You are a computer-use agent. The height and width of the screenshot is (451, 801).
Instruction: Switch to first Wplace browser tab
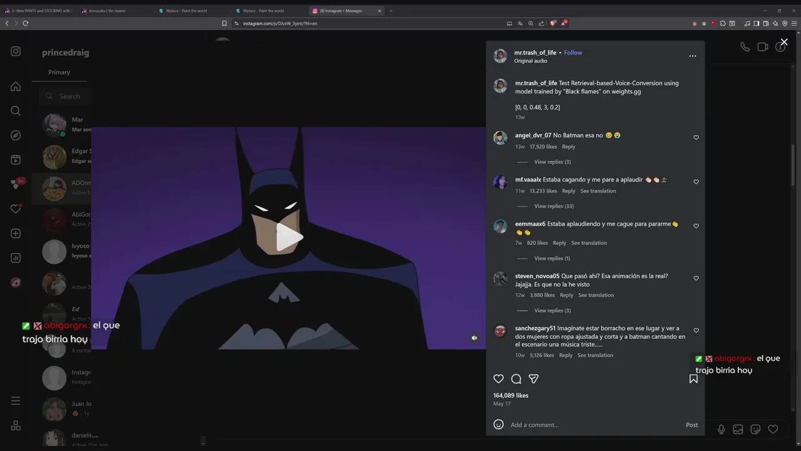click(191, 11)
